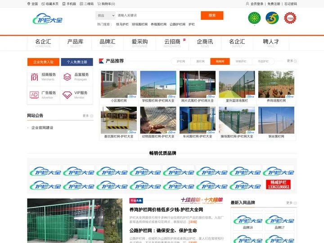Open the 二维码 QR code icon
Image resolution: width=324 pixels, height=243 pixels.
pyautogui.click(x=81, y=4)
